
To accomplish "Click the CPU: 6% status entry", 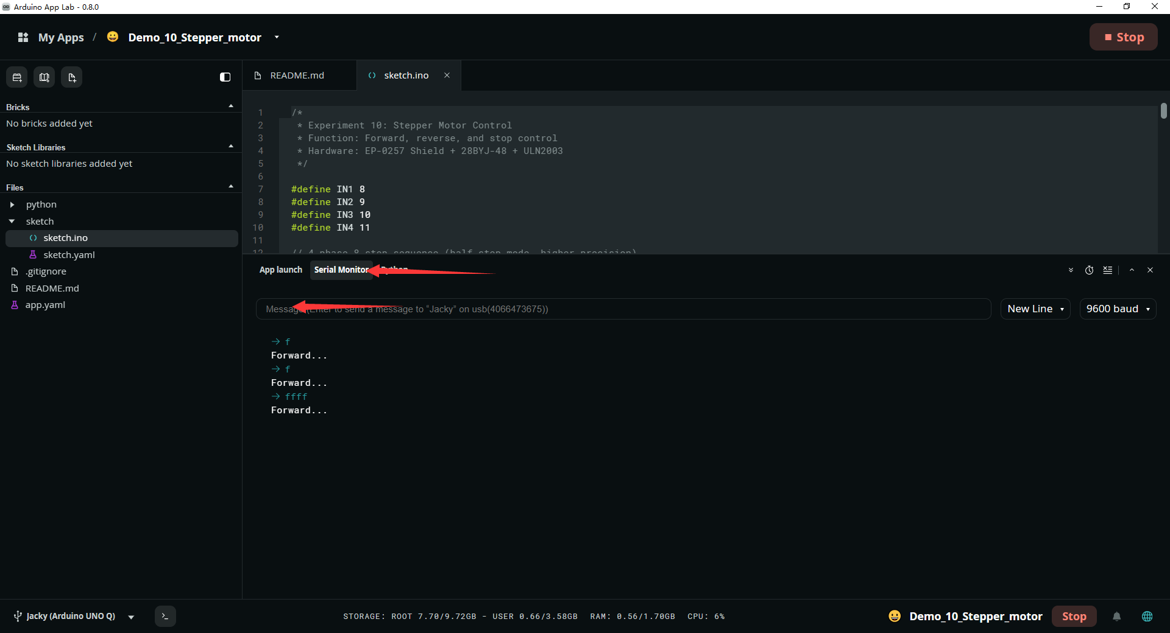I will coord(706,617).
